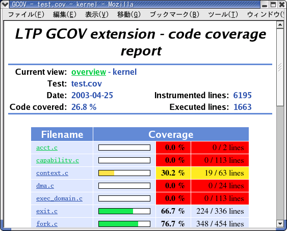Click the 0 / 2 lines cell
287x231 pixels.
click(220, 148)
